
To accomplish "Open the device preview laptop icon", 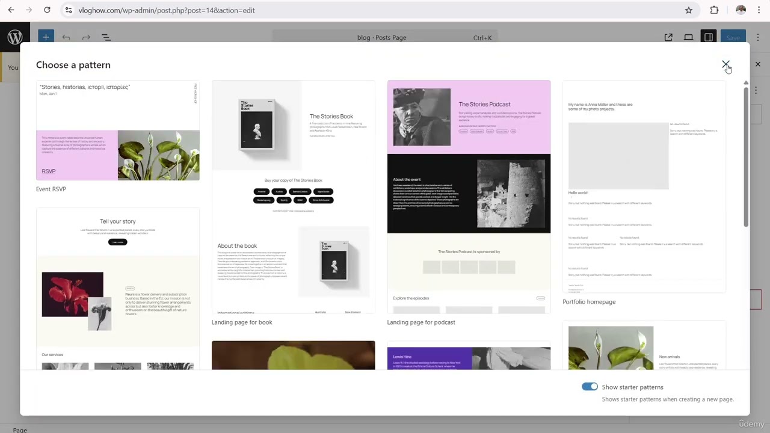I will (x=688, y=37).
